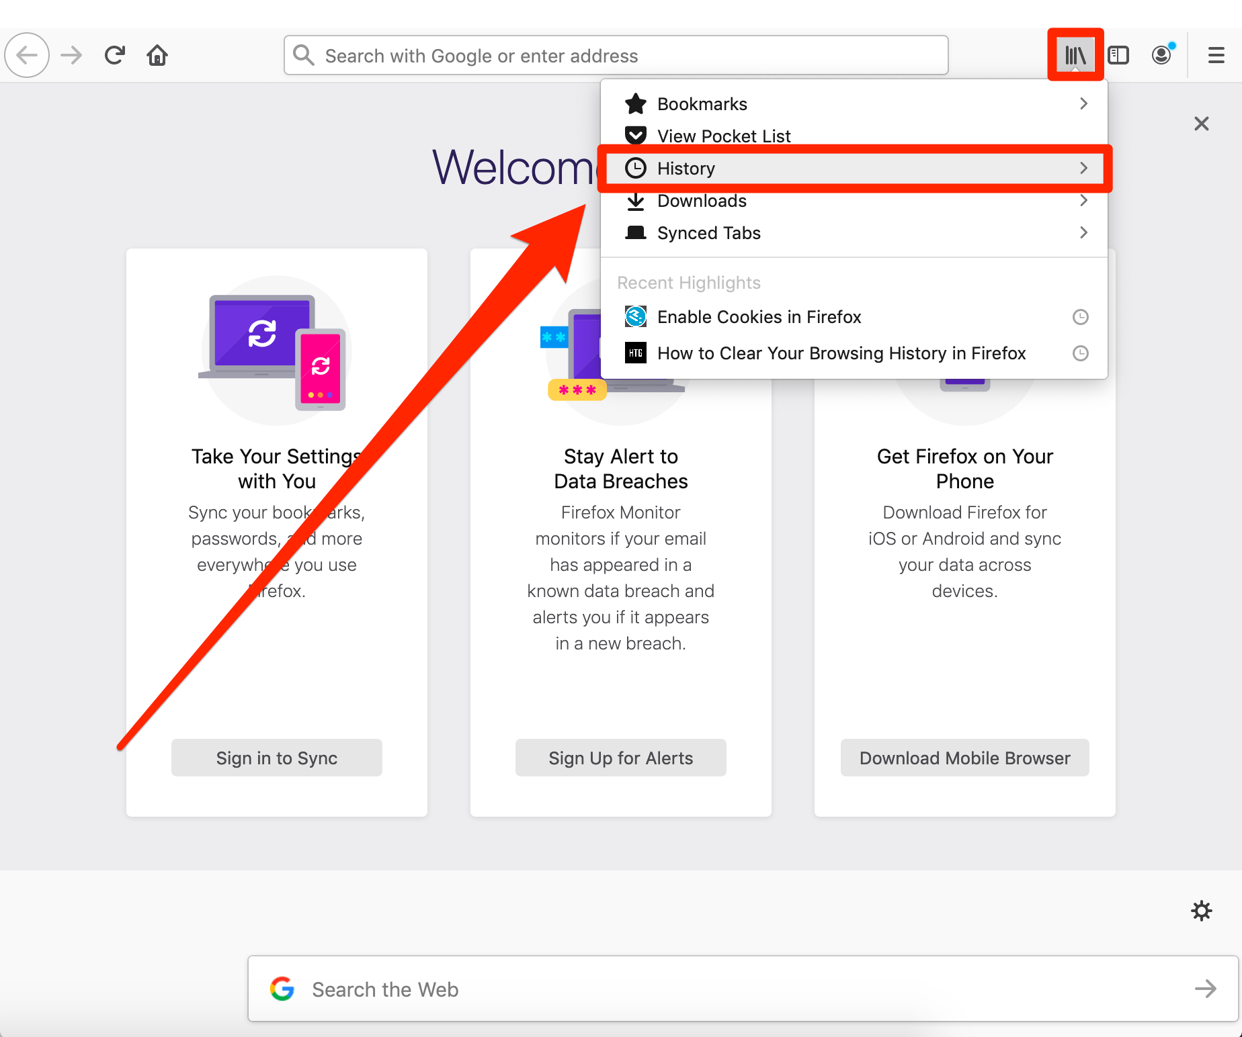1242x1037 pixels.
Task: Open new tab settings gear
Action: click(1202, 911)
